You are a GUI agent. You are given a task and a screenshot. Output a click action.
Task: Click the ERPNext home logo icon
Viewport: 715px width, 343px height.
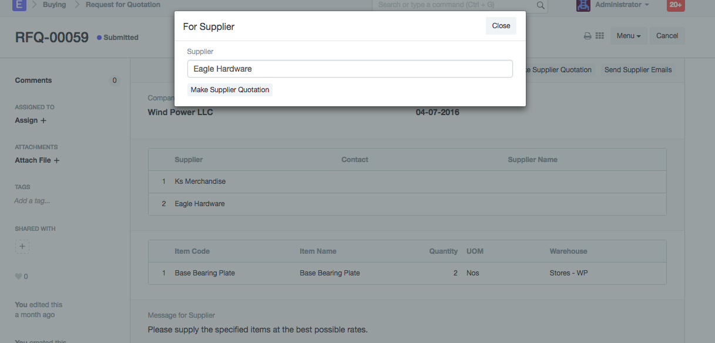(19, 5)
